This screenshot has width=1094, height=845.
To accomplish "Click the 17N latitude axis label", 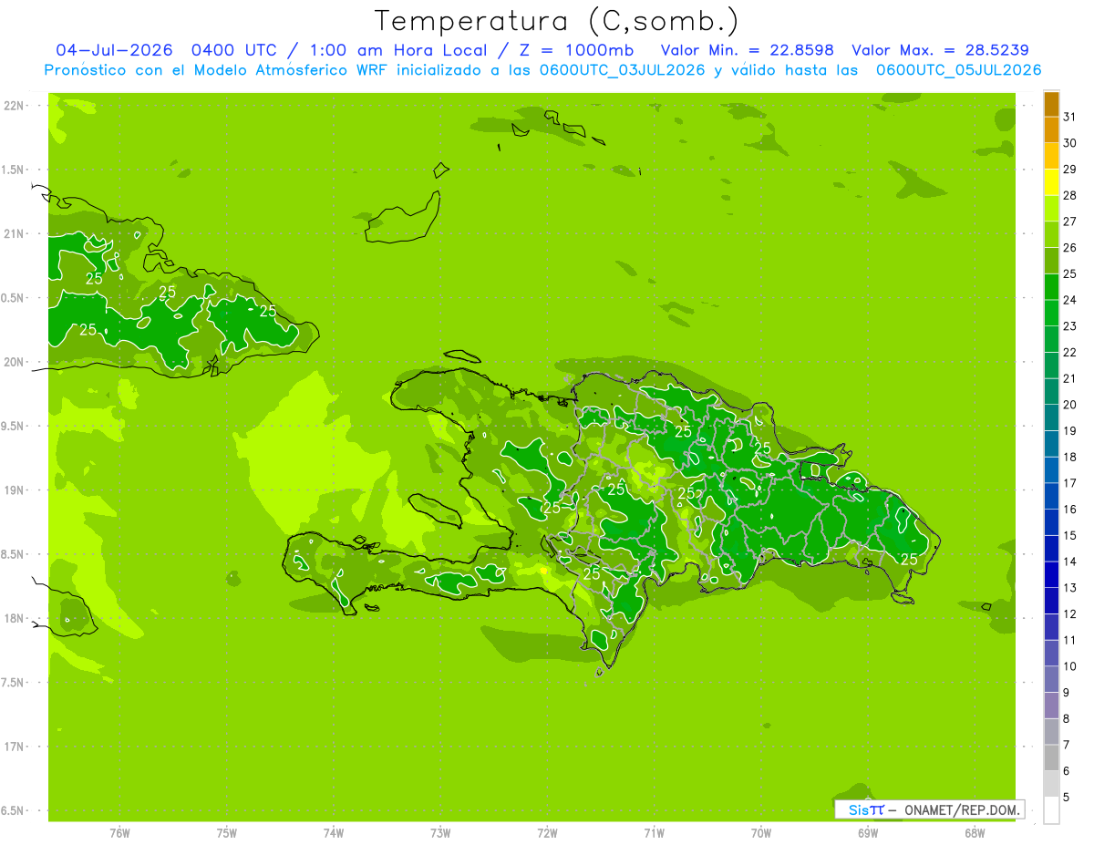I will (x=13, y=747).
